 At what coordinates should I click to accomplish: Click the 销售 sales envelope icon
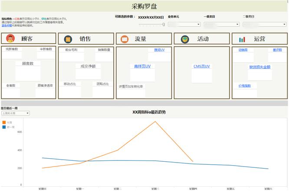(x=68, y=39)
